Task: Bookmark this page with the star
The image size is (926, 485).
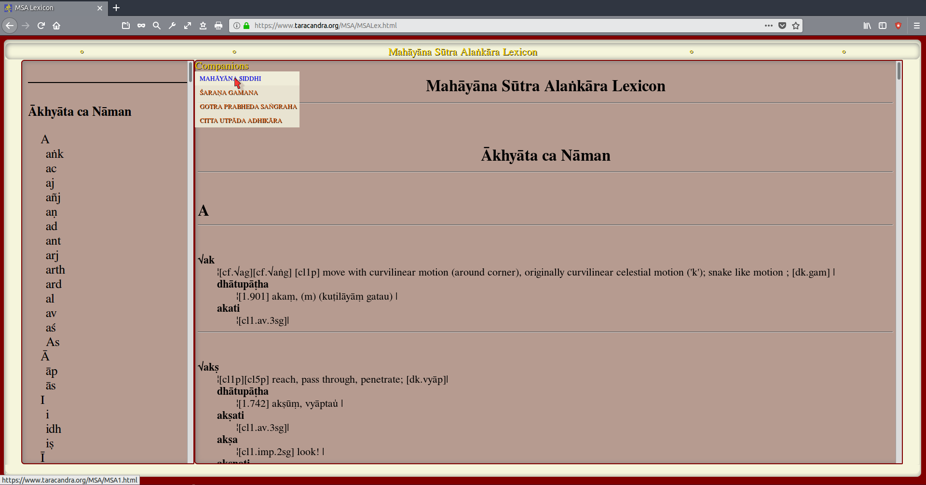Action: pos(796,26)
